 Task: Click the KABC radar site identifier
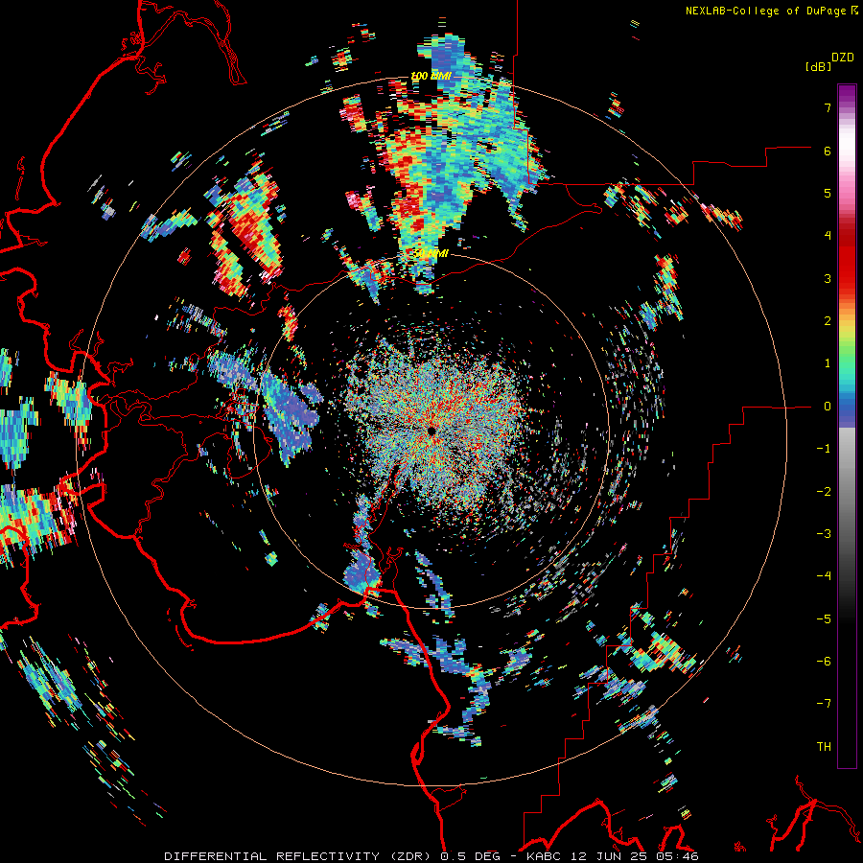point(545,856)
